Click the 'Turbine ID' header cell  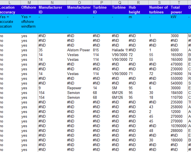[102, 10]
